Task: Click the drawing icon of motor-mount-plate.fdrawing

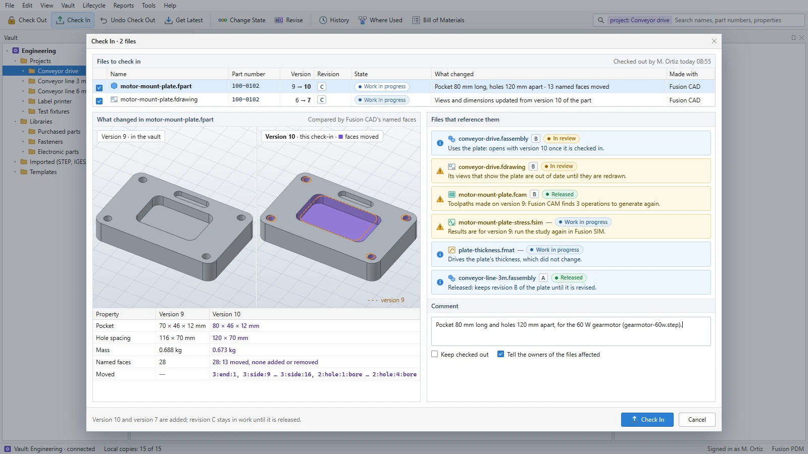Action: [114, 100]
